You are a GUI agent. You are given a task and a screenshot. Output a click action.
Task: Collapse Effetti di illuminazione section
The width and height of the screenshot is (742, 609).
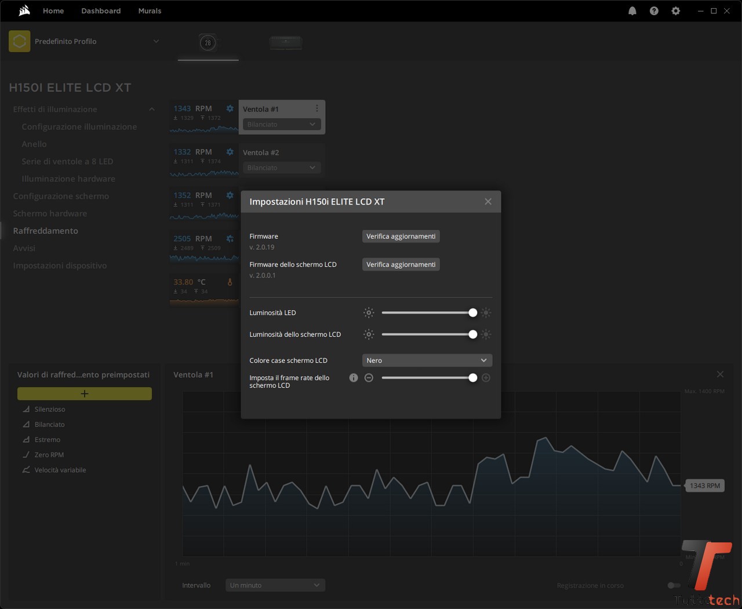151,109
